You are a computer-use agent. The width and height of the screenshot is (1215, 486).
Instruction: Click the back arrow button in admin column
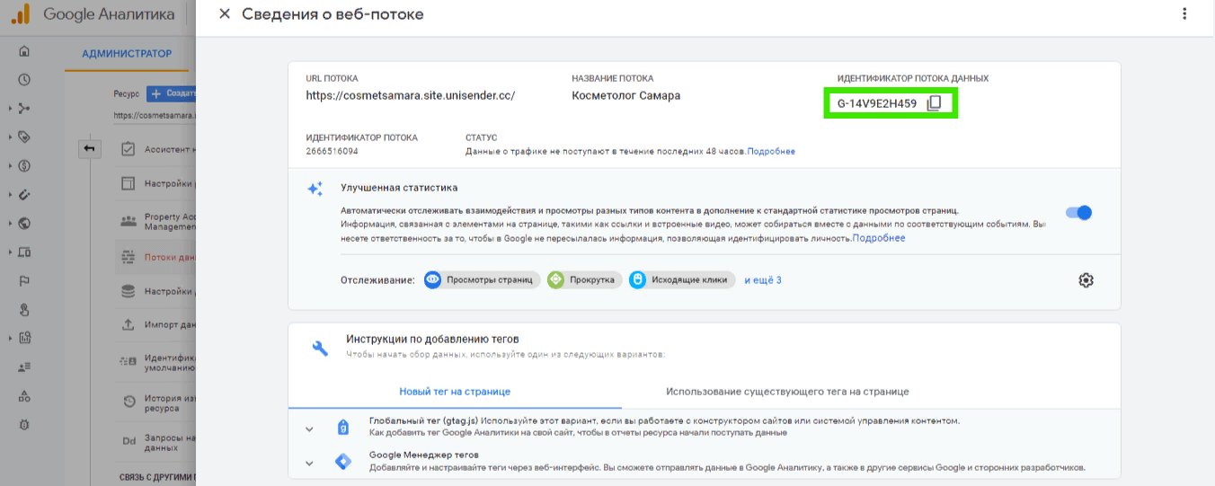(90, 148)
